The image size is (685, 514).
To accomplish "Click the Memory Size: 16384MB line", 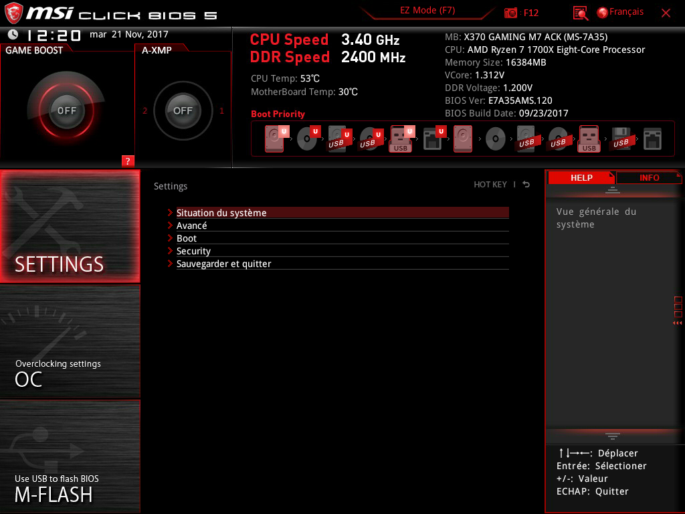I will 496,62.
